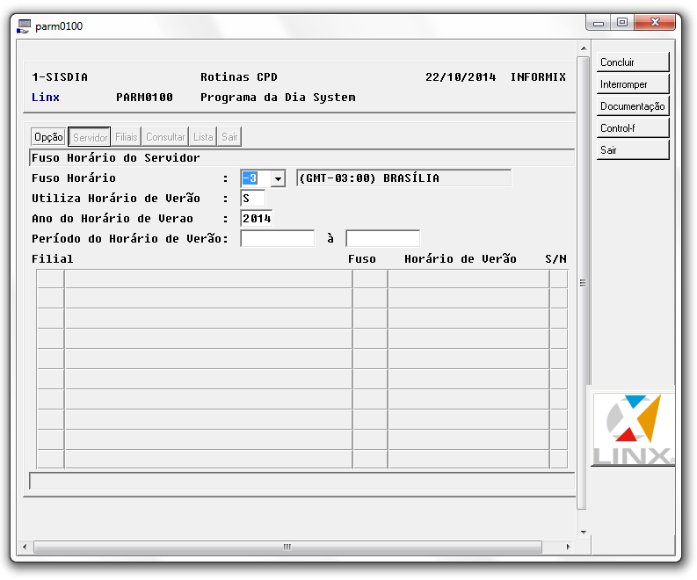The image size is (697, 580).
Task: Select the Servidor menu item
Action: tap(90, 137)
